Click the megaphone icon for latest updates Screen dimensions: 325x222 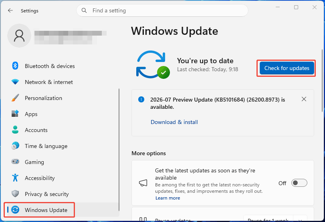[143, 183]
